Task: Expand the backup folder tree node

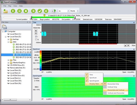Action: tap(8, 39)
